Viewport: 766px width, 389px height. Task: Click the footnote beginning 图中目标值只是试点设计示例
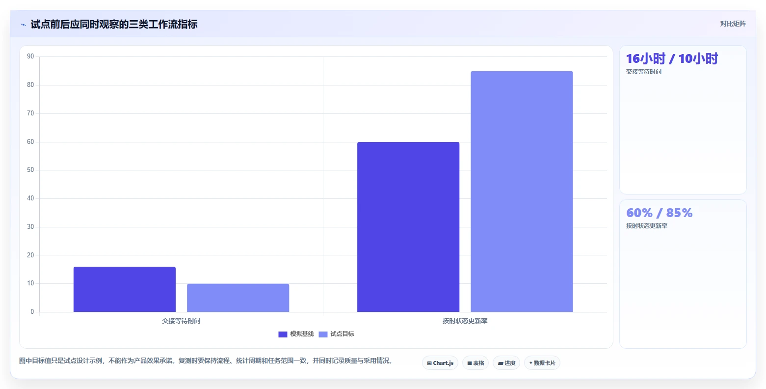[x=206, y=361]
